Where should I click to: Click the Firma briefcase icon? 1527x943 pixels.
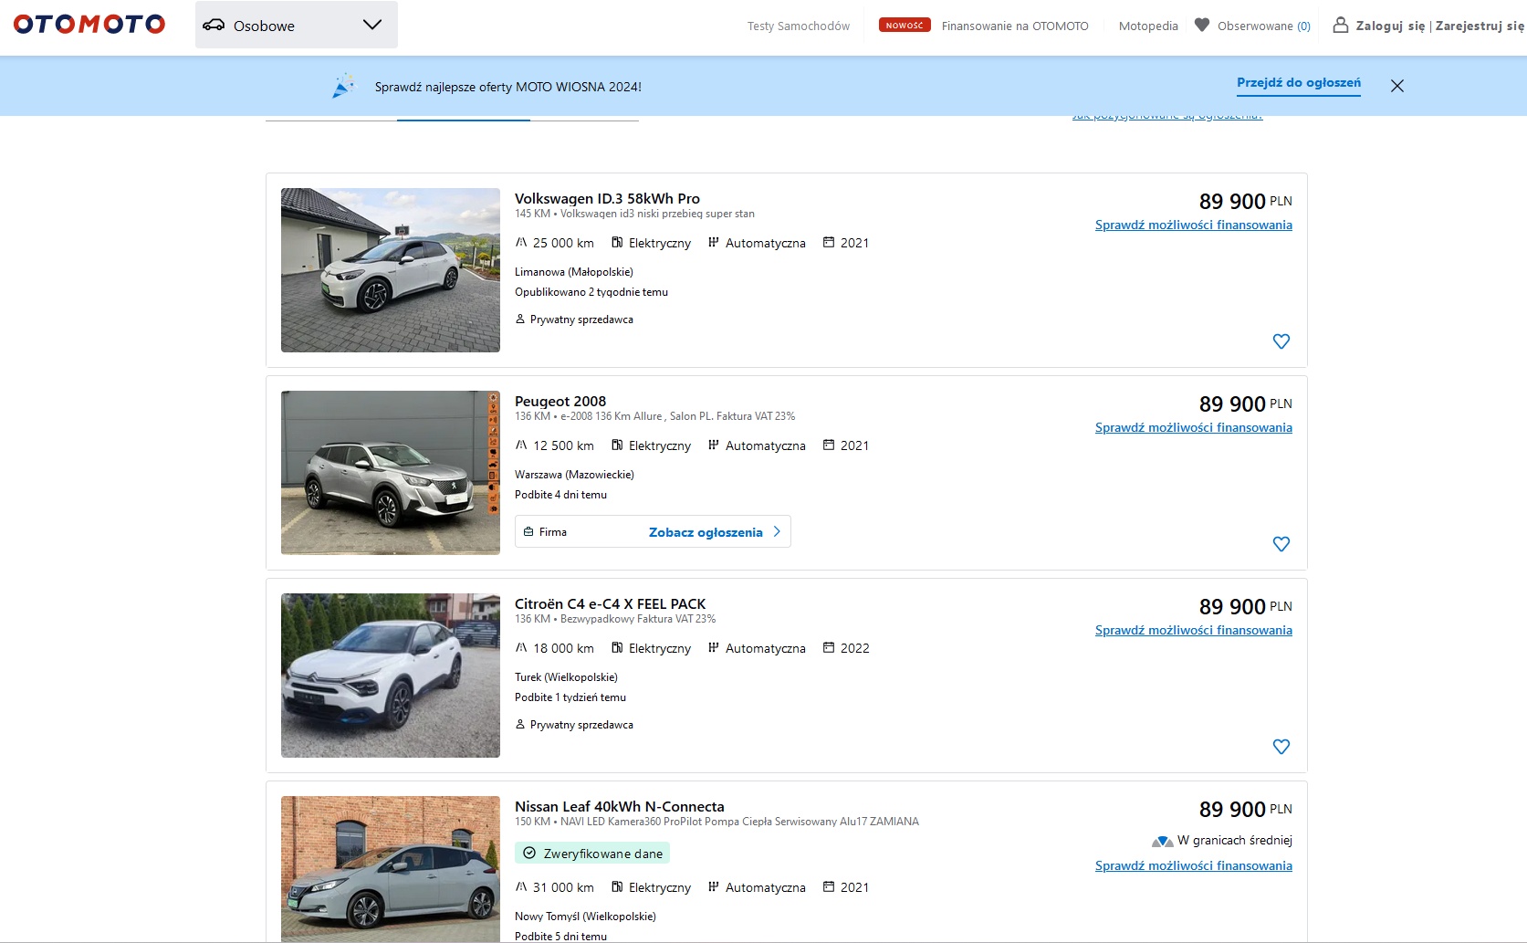point(528,531)
